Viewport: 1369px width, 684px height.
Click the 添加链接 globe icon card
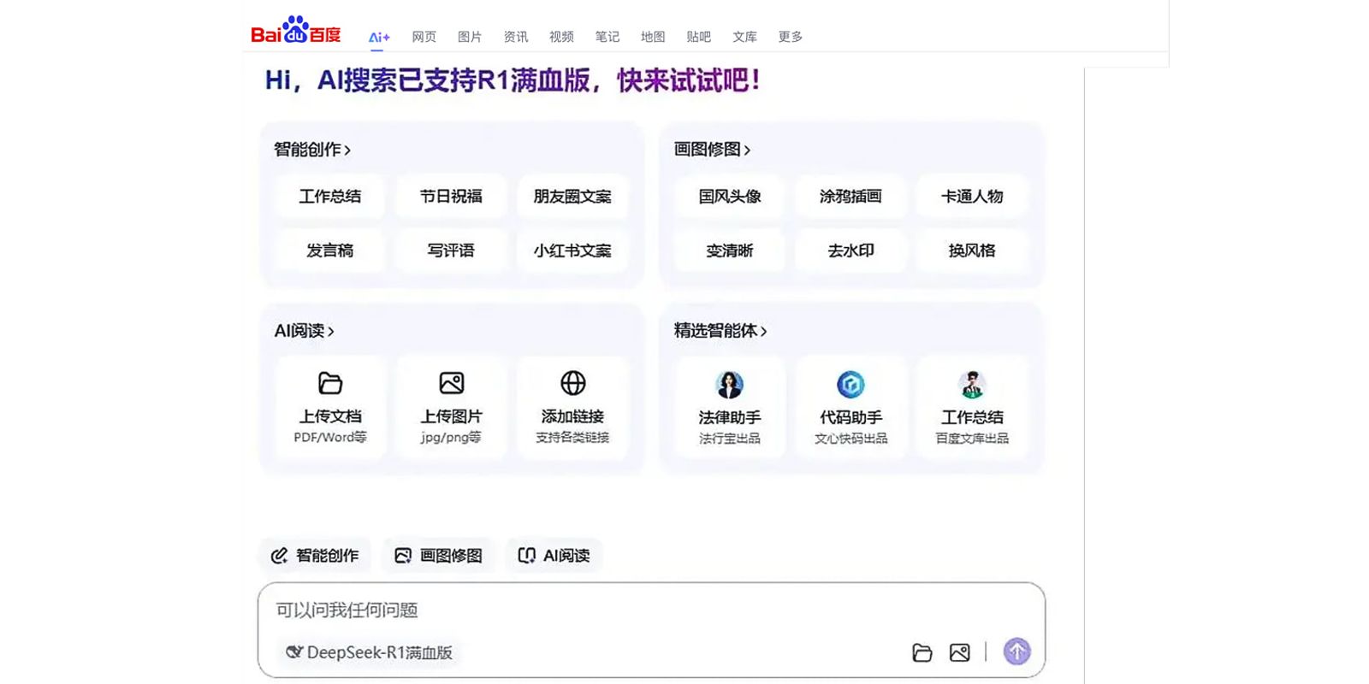(x=572, y=408)
